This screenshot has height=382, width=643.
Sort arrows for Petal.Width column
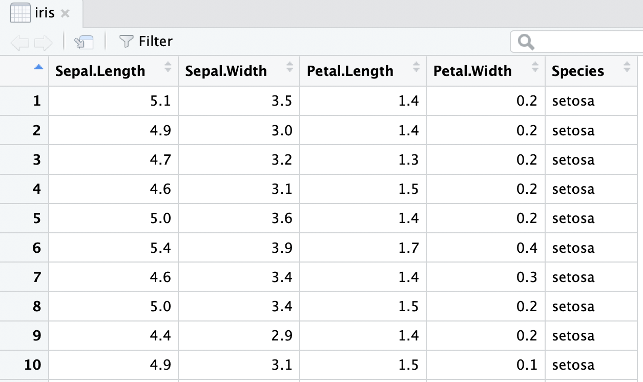tap(535, 67)
